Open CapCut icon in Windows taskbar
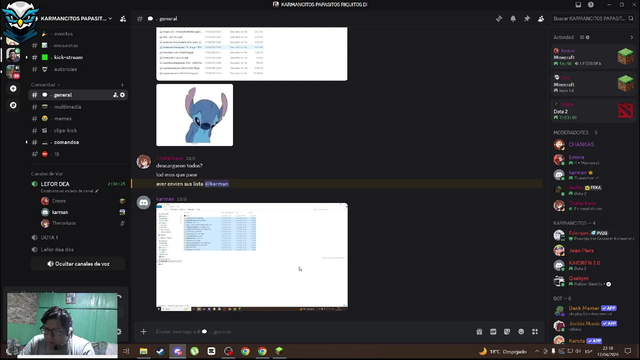This screenshot has width=640, height=360. coord(211,351)
